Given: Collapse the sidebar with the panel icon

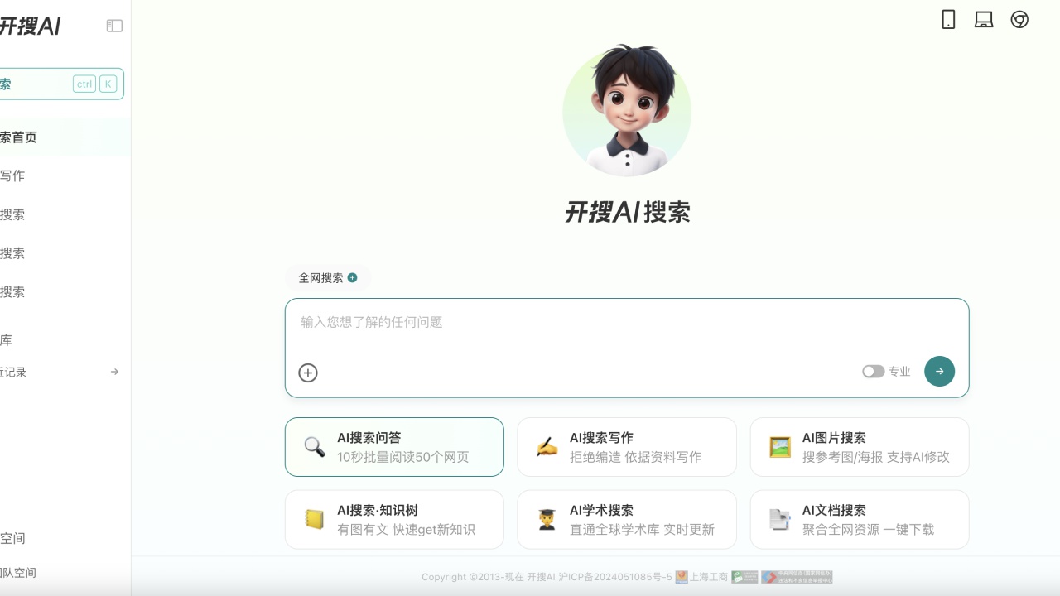Looking at the screenshot, I should (x=114, y=26).
